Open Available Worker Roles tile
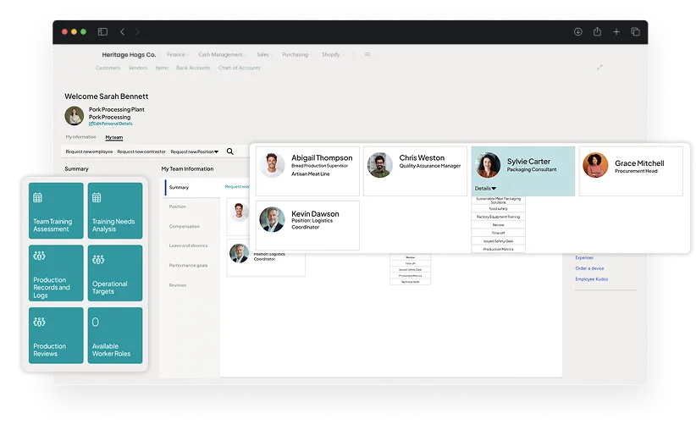Image resolution: width=696 pixels, height=430 pixels. 115,335
